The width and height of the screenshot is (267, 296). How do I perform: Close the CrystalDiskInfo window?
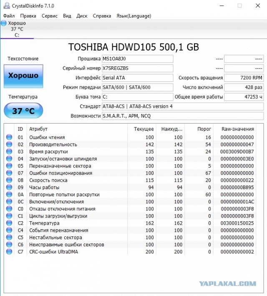tap(258, 6)
